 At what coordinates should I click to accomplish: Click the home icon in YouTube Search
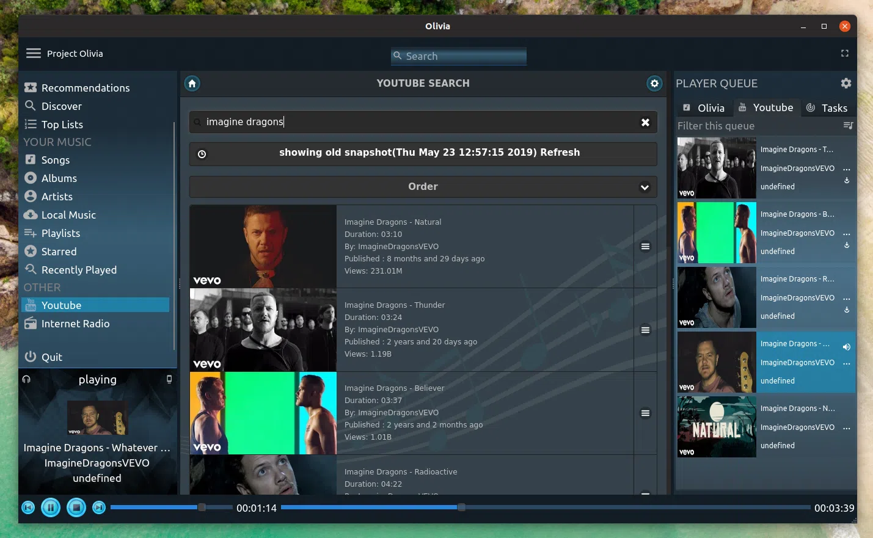click(x=192, y=83)
